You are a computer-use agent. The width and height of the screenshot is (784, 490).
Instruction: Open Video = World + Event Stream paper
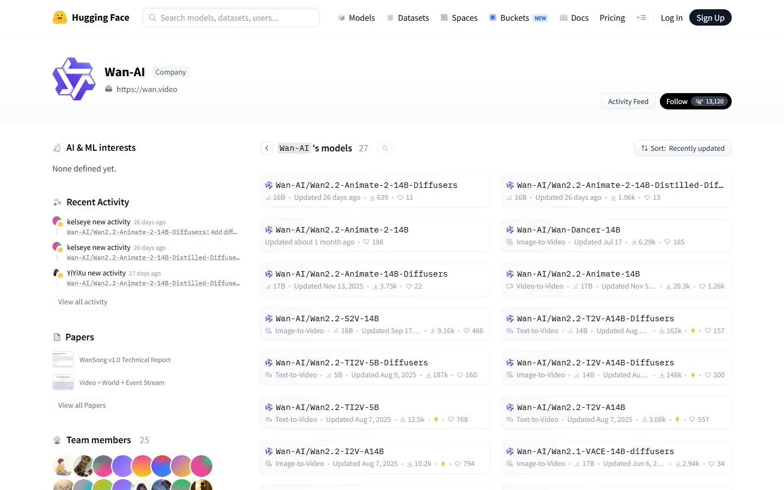pyautogui.click(x=122, y=383)
